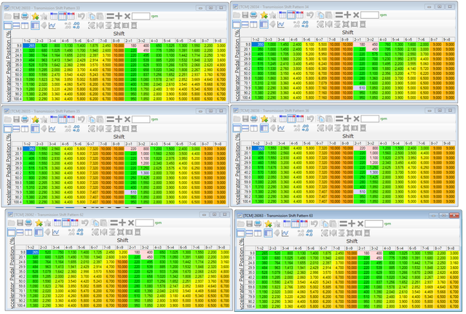Image resolution: width=466 pixels, height=314 pixels.
Task: Undo last edit in Shift Pattern 36
Action: click(x=310, y=118)
